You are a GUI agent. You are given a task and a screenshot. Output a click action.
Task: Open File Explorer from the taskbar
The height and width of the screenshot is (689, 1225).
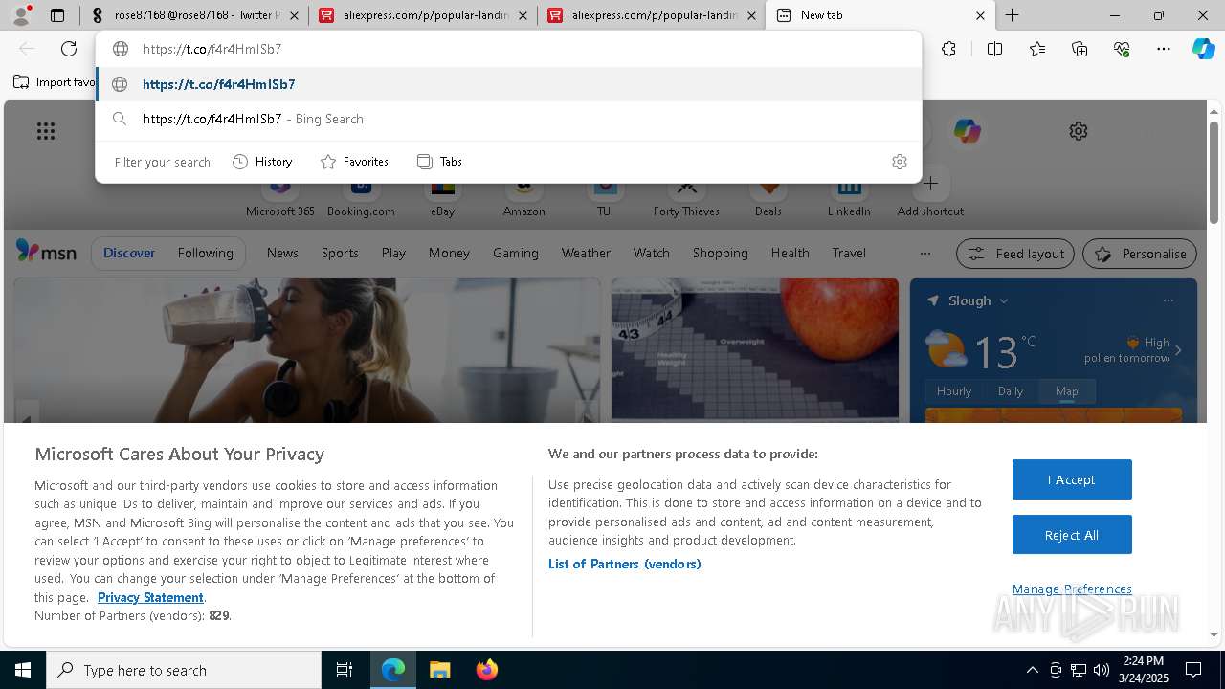[439, 670]
